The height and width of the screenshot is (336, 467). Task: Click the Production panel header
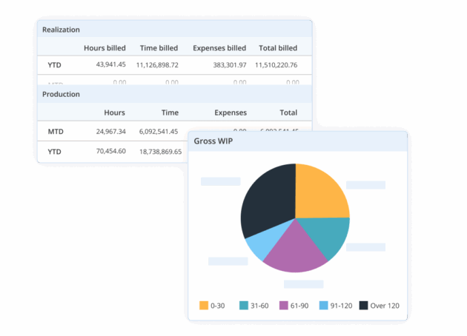[62, 95]
